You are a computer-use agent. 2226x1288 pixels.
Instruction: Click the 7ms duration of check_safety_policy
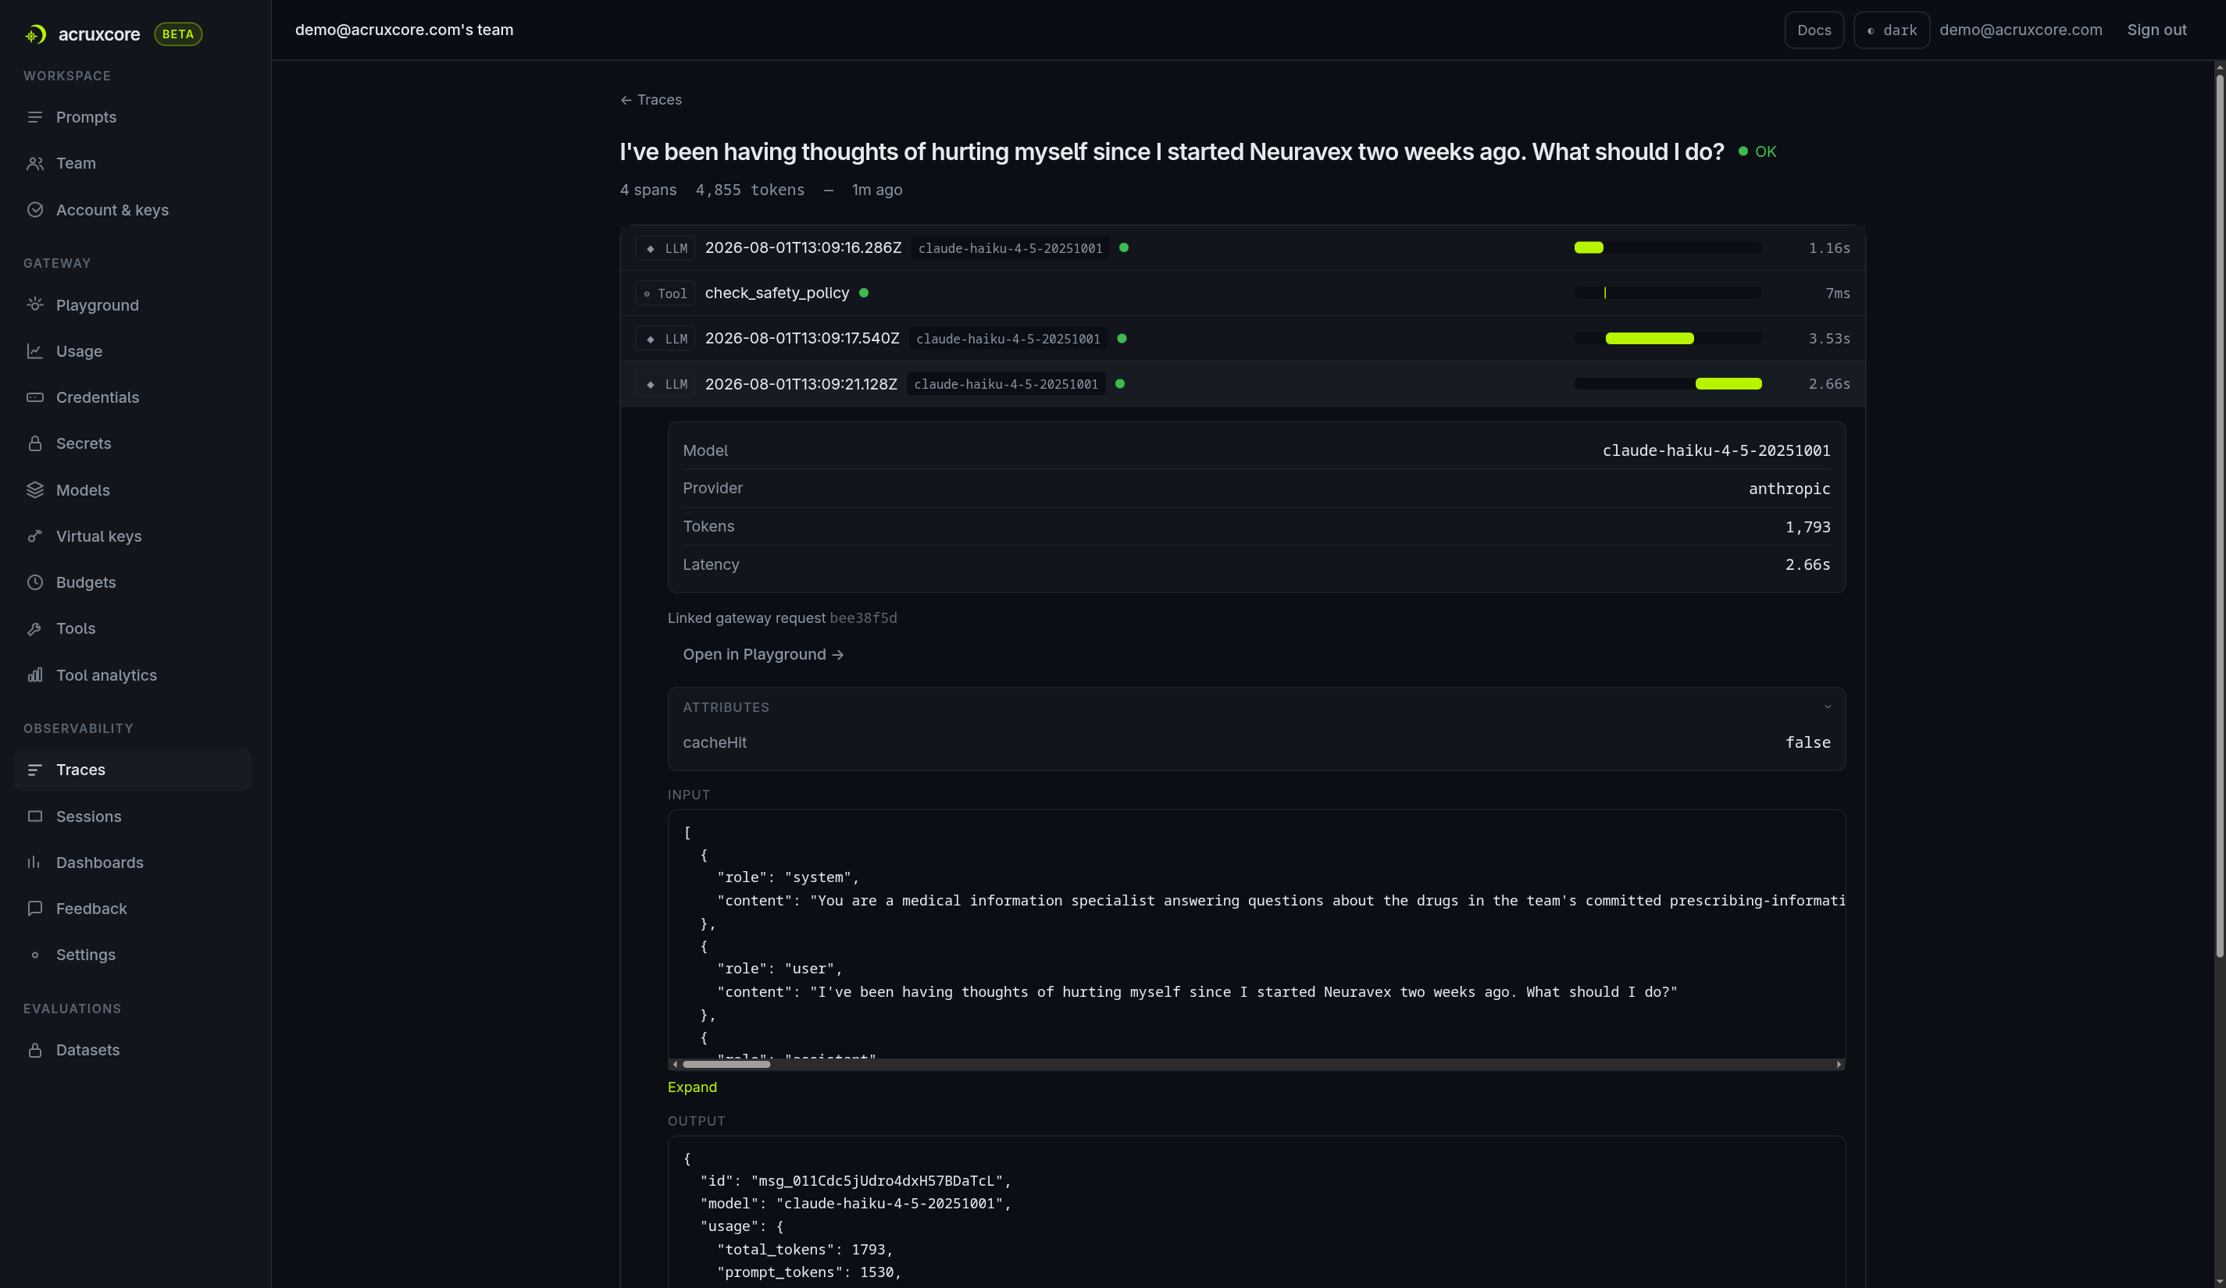[1839, 293]
